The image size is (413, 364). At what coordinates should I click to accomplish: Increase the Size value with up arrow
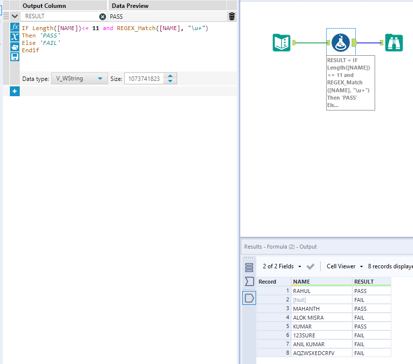click(170, 76)
